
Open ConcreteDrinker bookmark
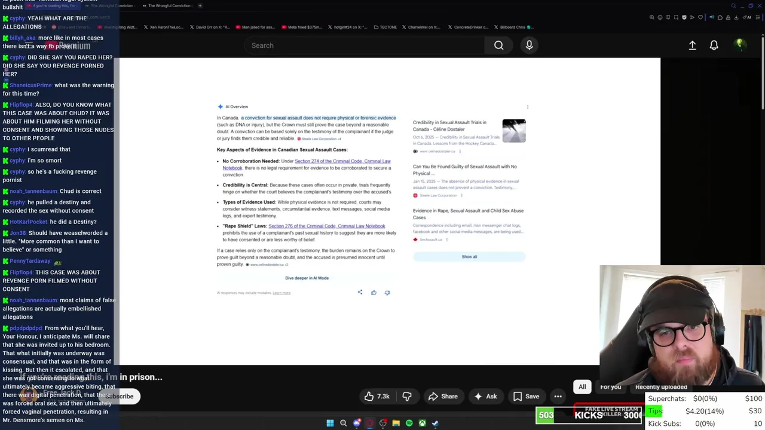(x=468, y=27)
